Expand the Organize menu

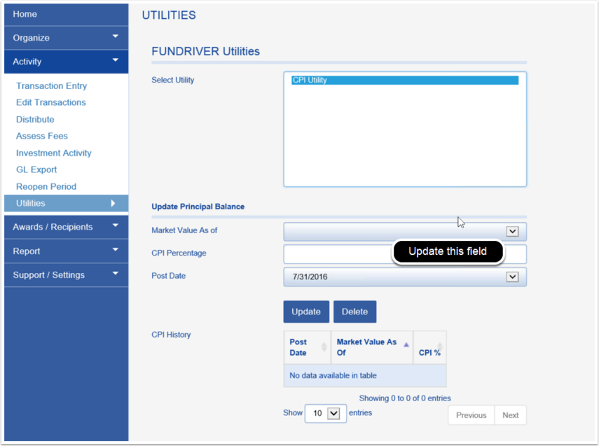66,38
